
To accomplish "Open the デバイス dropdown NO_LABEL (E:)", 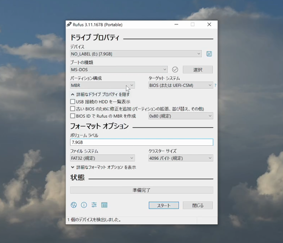I will tap(136, 54).
